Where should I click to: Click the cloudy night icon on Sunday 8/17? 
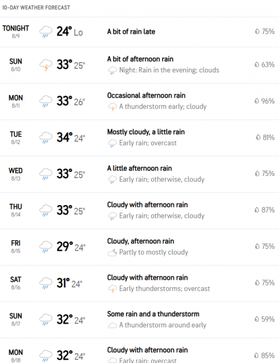tap(112, 326)
